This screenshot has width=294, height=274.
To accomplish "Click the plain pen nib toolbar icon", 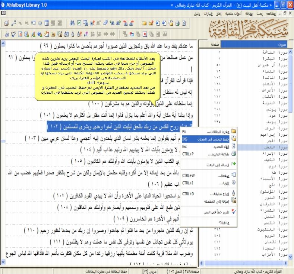I will [73, 34].
